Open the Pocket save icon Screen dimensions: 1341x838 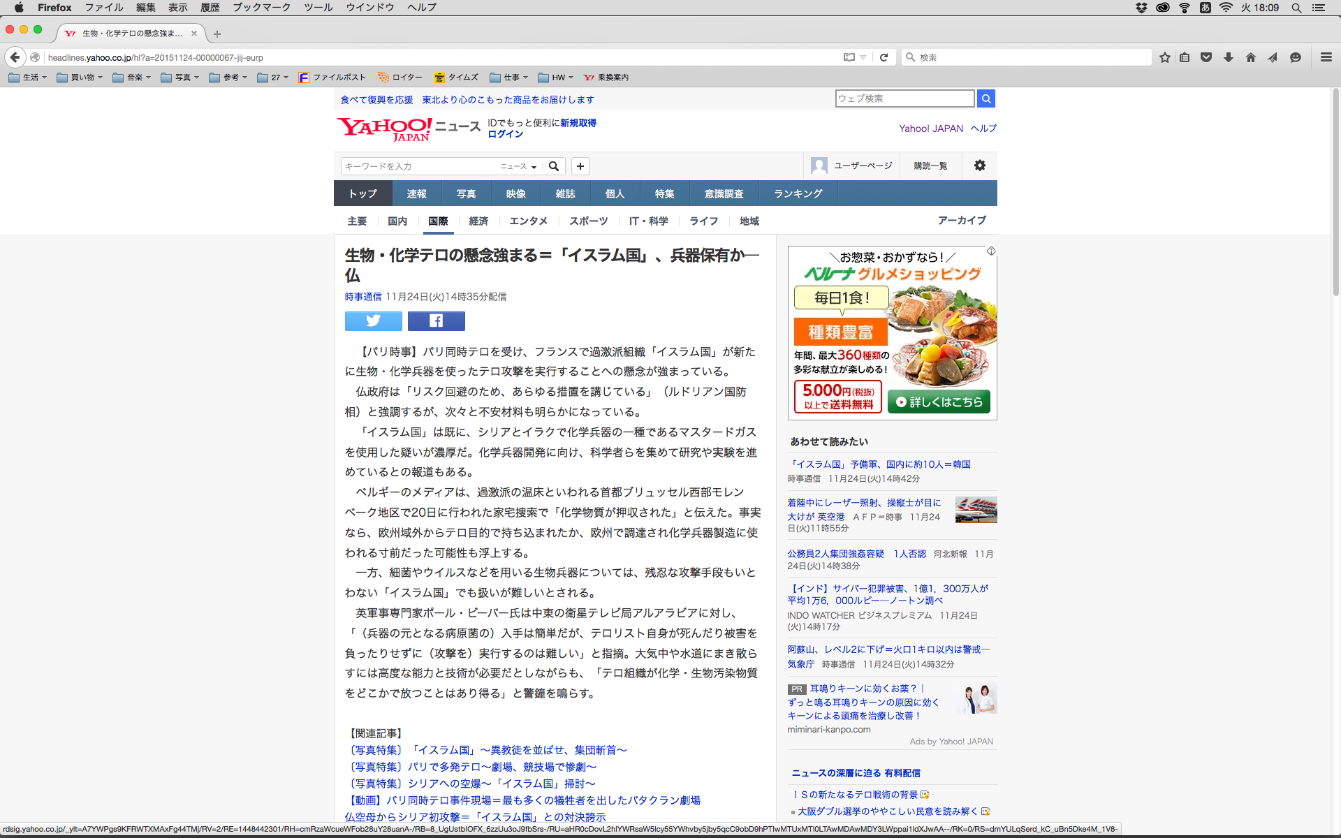point(1206,57)
